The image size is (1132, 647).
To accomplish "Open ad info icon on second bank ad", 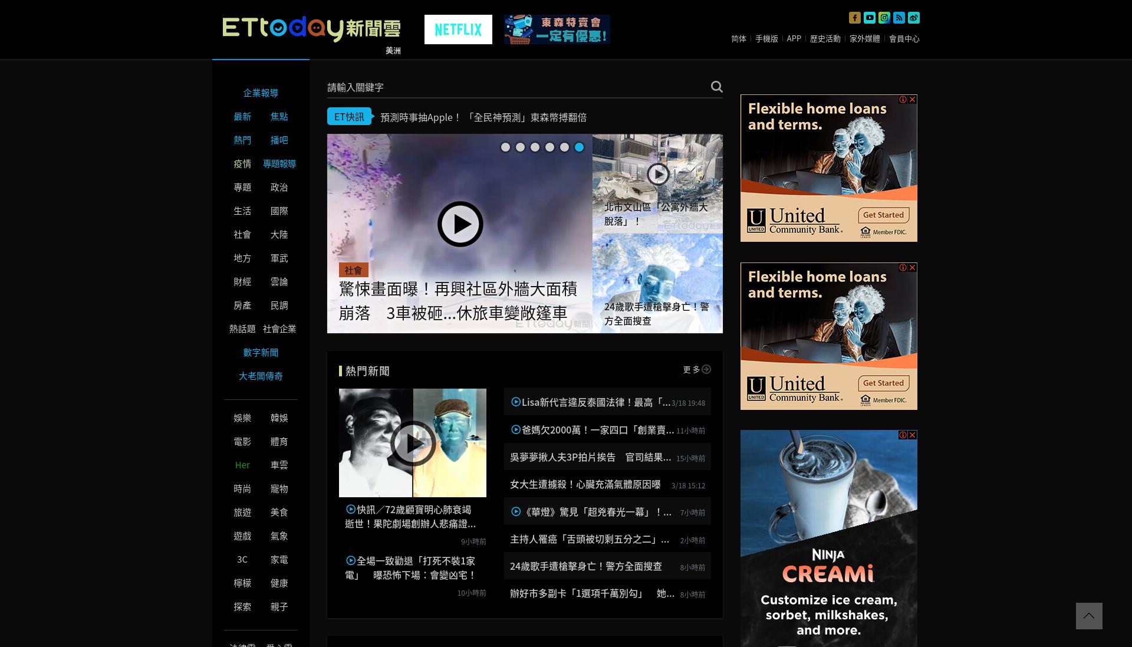I will pyautogui.click(x=903, y=267).
